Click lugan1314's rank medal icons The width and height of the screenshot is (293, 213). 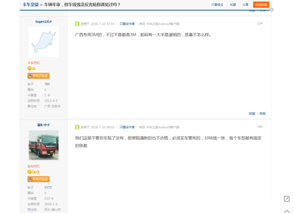pos(31,69)
